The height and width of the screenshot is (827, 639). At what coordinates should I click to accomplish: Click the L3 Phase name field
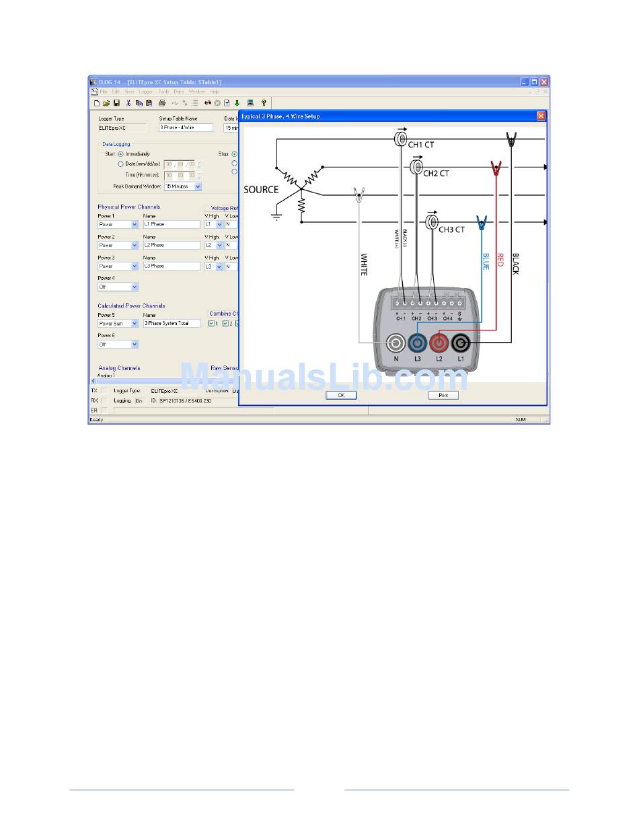172,266
